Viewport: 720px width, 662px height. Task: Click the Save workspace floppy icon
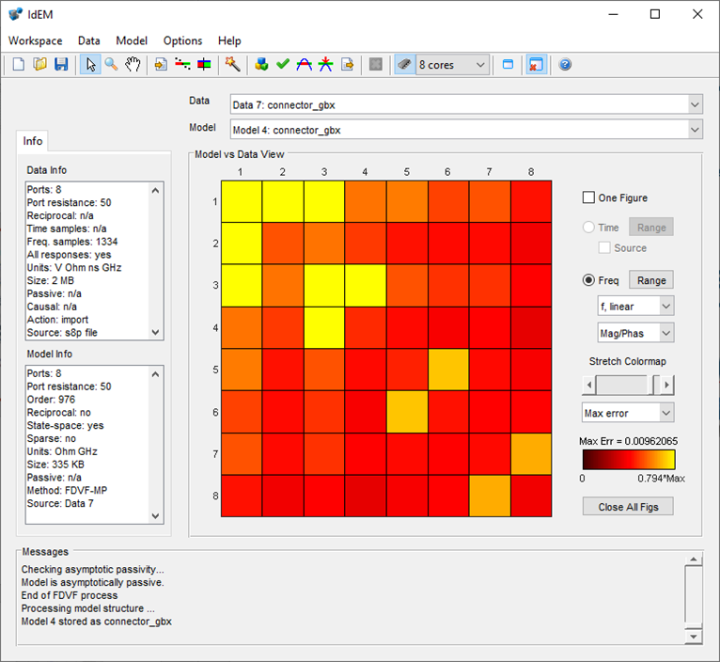coord(61,65)
